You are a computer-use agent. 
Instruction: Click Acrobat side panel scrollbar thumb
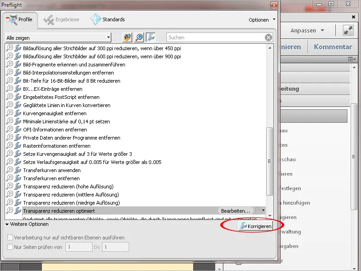(354, 157)
